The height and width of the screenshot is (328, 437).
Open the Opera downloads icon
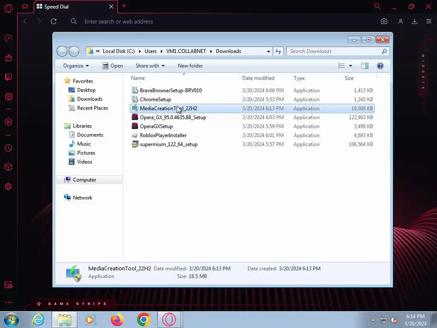click(414, 21)
